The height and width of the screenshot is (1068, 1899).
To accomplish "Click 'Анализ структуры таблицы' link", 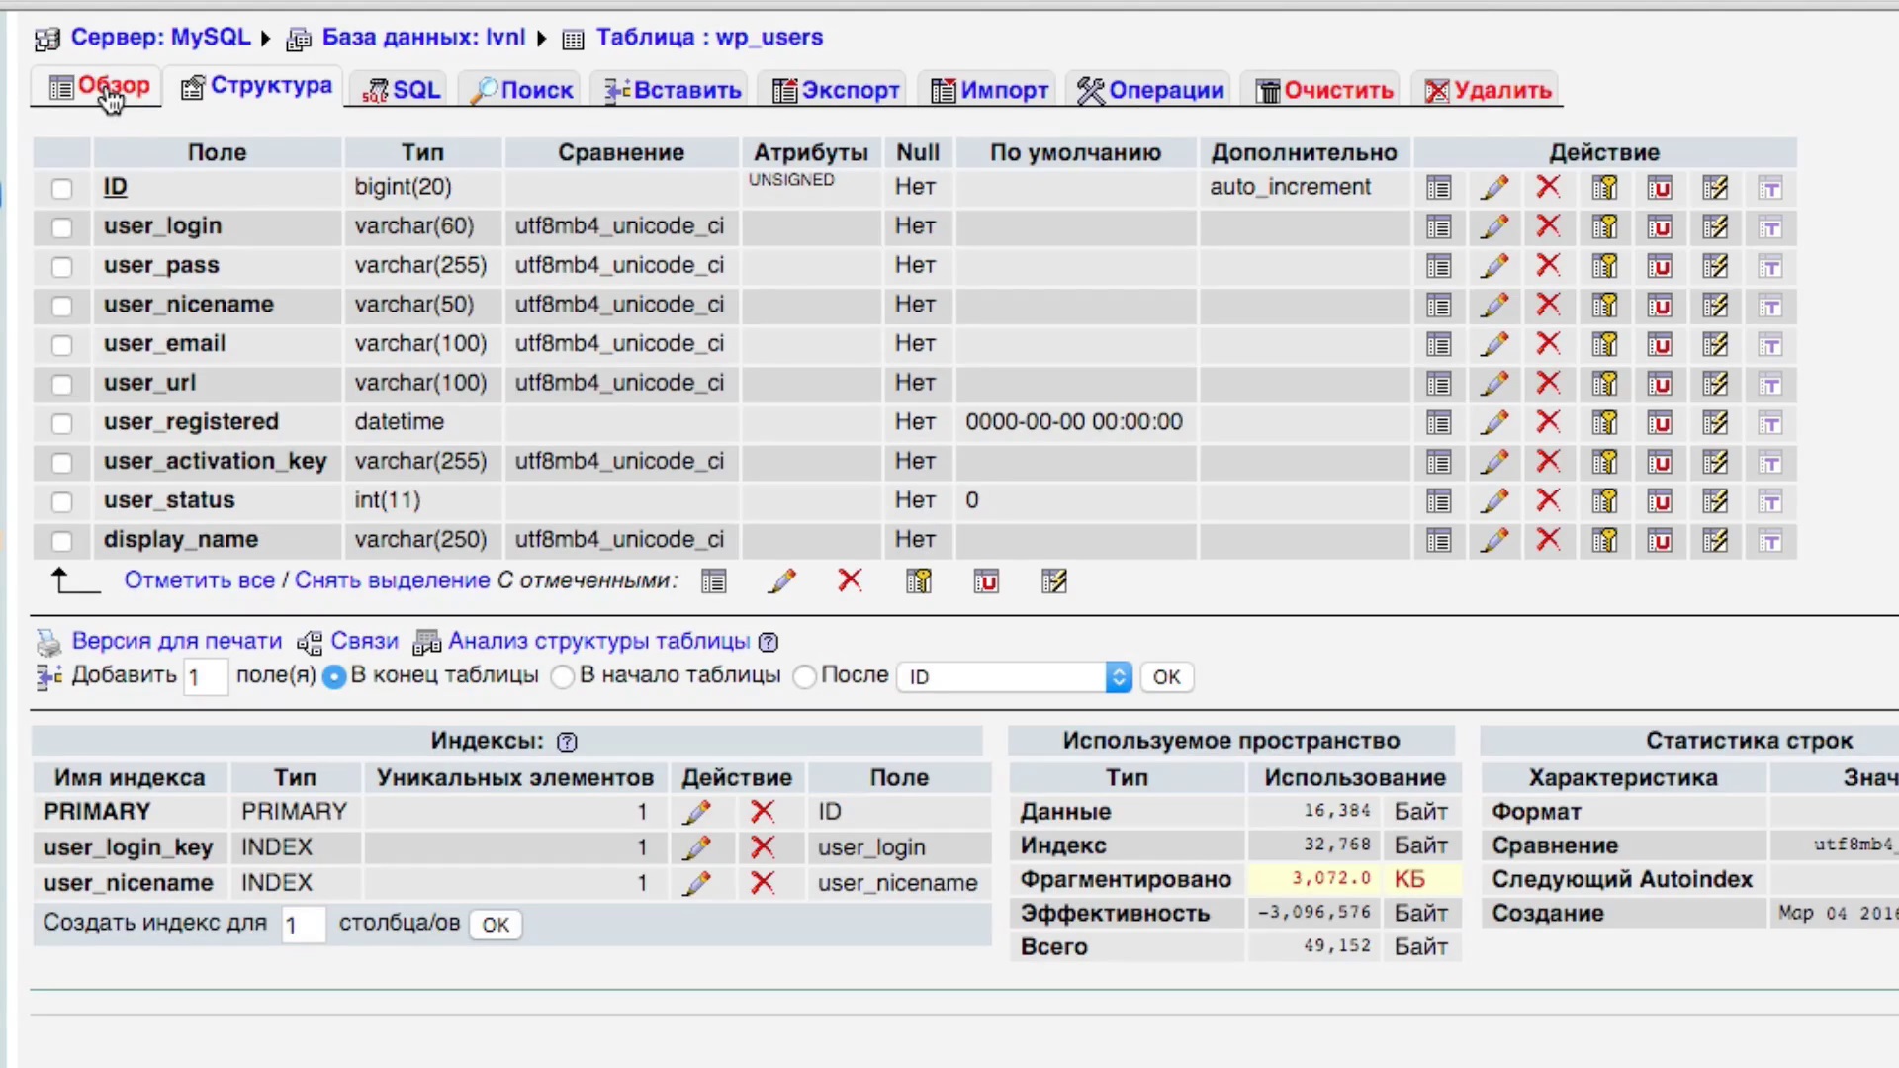I will 598,641.
